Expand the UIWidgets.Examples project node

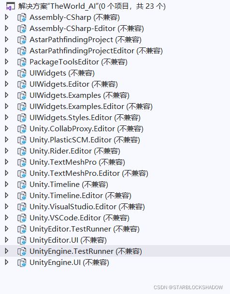7,95
